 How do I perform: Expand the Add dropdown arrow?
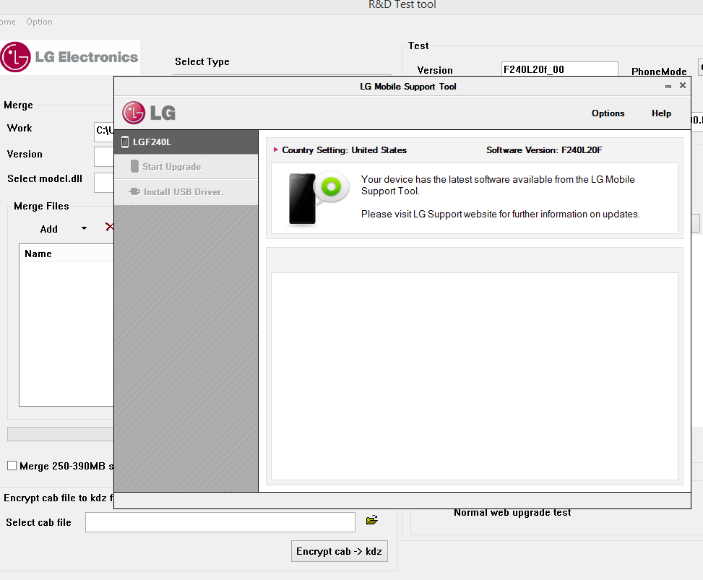point(84,228)
